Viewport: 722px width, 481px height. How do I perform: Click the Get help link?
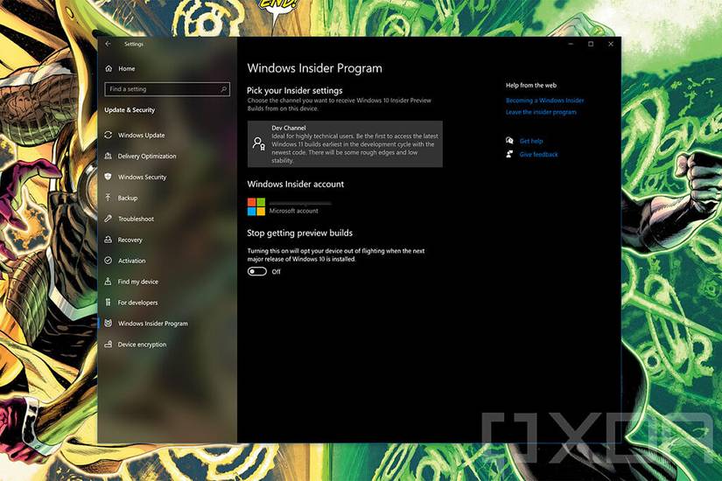(531, 142)
